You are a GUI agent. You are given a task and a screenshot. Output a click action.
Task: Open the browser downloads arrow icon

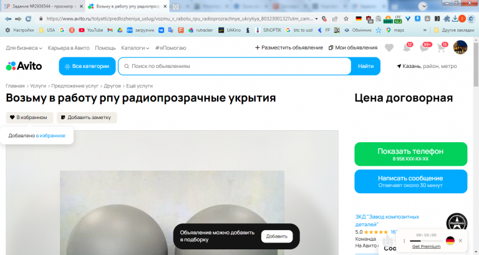tap(455, 19)
